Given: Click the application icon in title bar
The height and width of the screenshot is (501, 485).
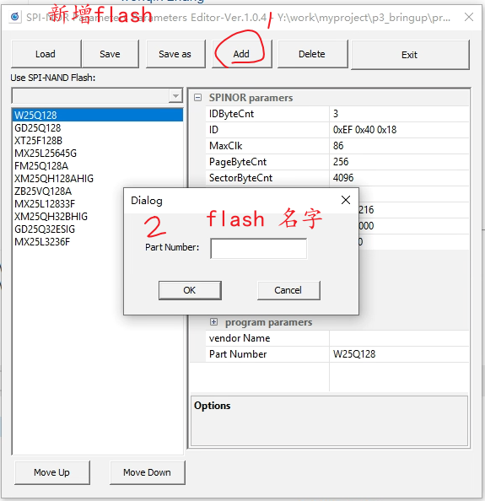Looking at the screenshot, I should [14, 17].
